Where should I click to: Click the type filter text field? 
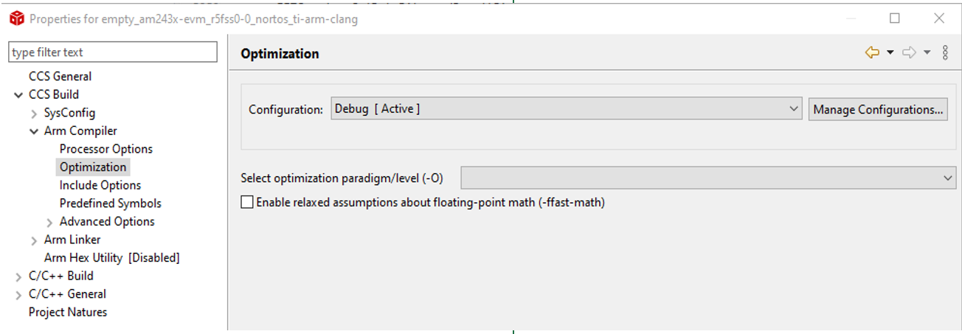click(x=113, y=52)
